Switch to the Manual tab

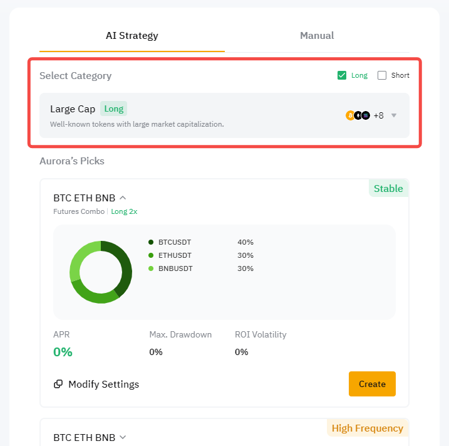pos(317,36)
